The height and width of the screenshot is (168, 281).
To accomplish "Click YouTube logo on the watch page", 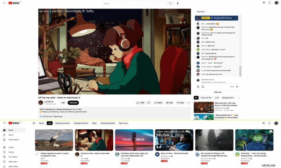I will [x=14, y=3].
